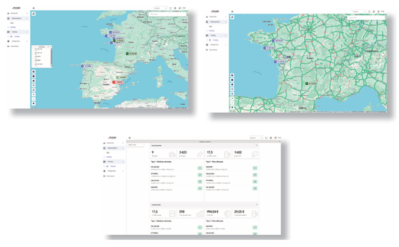Close the vehicle list panel on left map

(x=51, y=47)
